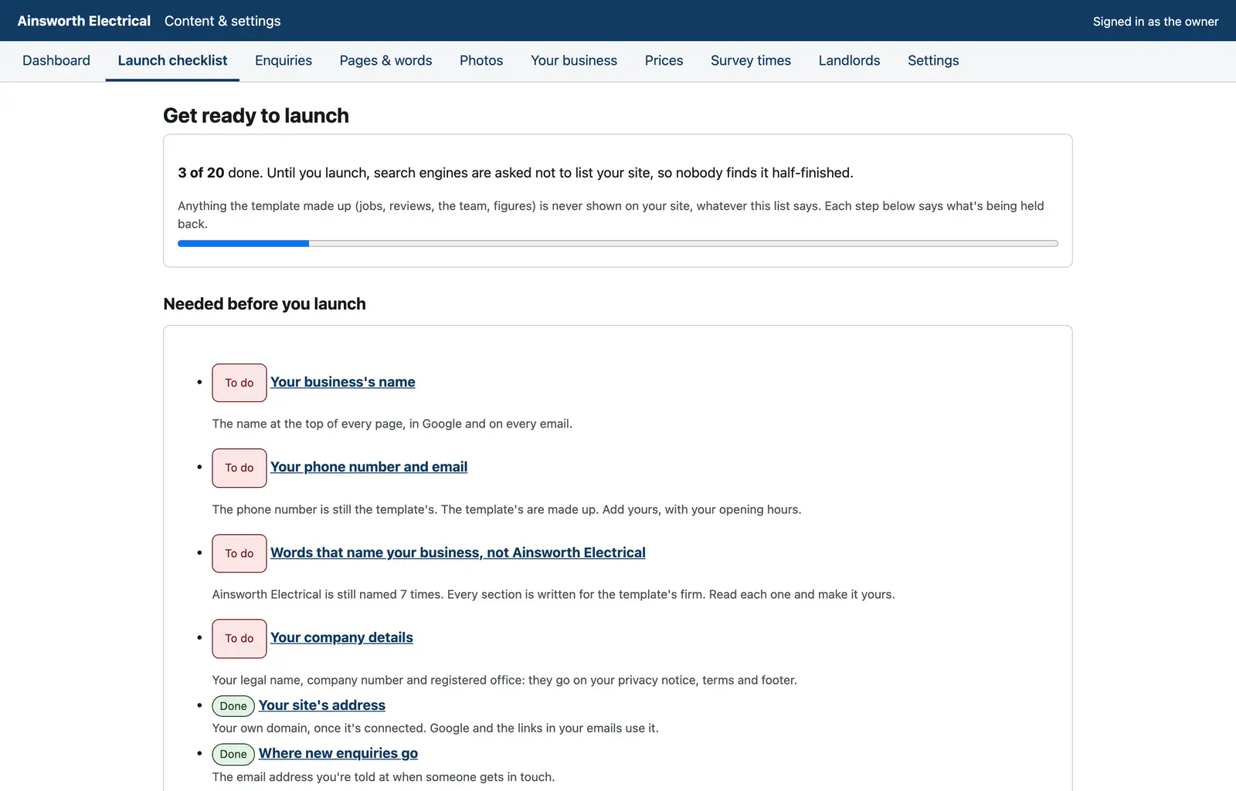Click 'Ainsworth Electrical is still named 7 times' text
Image resolution: width=1236 pixels, height=791 pixels.
click(x=554, y=594)
